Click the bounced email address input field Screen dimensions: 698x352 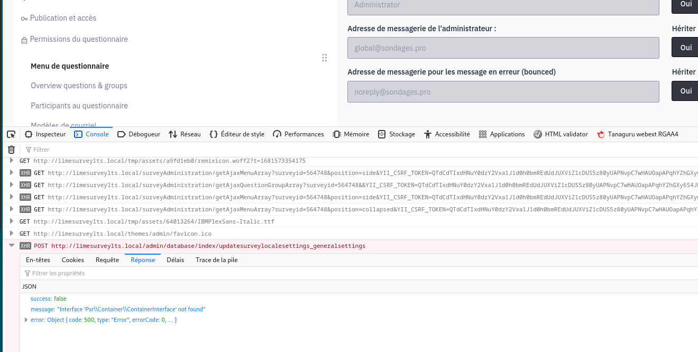click(x=503, y=91)
